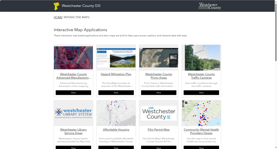The height and width of the screenshot is (149, 277).
Task: Open the Mental Health Providers map thumbnail
Action: point(201,113)
